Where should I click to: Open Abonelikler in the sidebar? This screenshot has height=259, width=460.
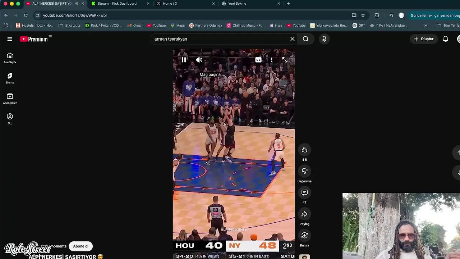(x=10, y=99)
